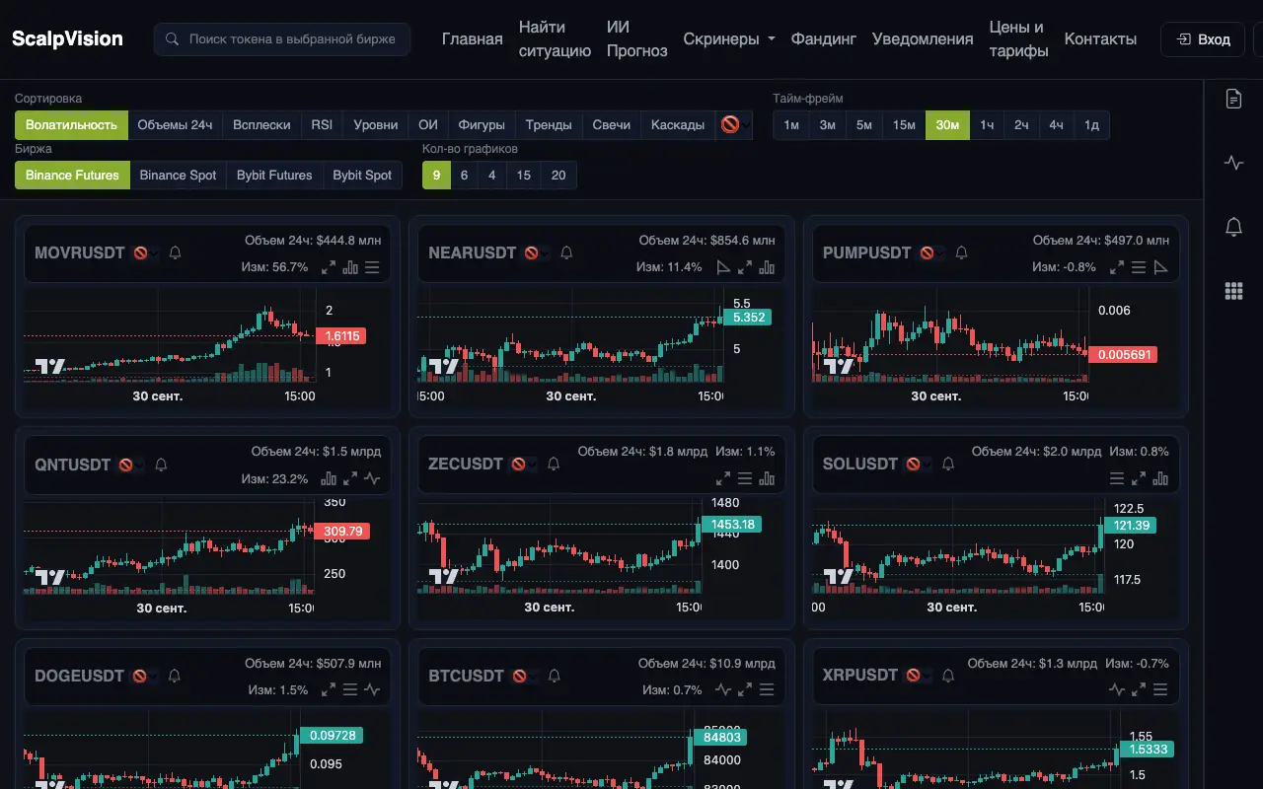This screenshot has height=789, width=1263.
Task: Show 20 charts on the grid
Action: (558, 176)
